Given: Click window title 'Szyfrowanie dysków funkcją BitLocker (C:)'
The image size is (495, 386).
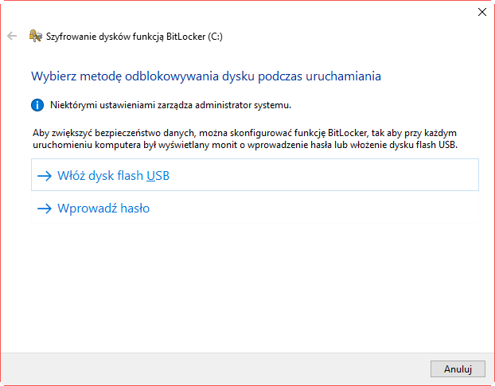Looking at the screenshot, I should (x=134, y=37).
